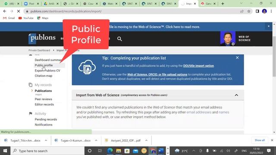Open profile settings gear on avatar
Screen dimensions: 276x155
click(233, 44)
